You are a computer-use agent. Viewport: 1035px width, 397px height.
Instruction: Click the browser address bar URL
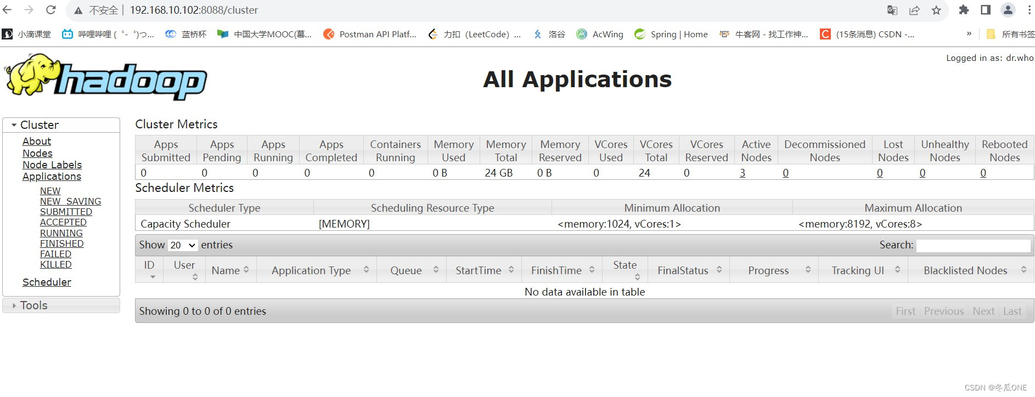pos(194,10)
